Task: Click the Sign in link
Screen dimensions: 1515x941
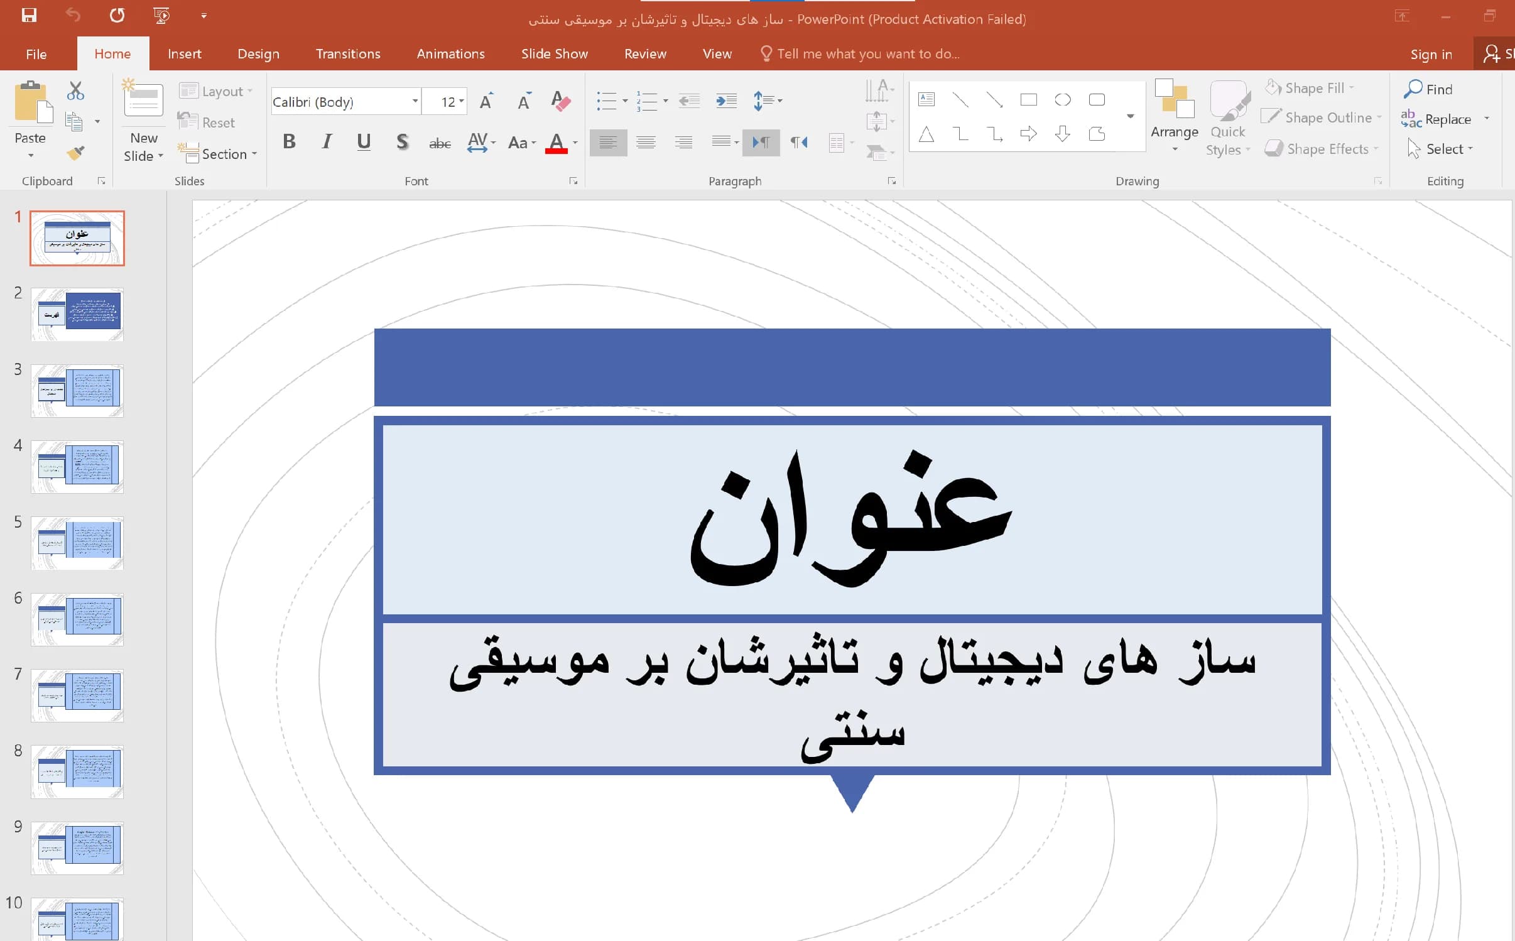Action: [x=1431, y=54]
